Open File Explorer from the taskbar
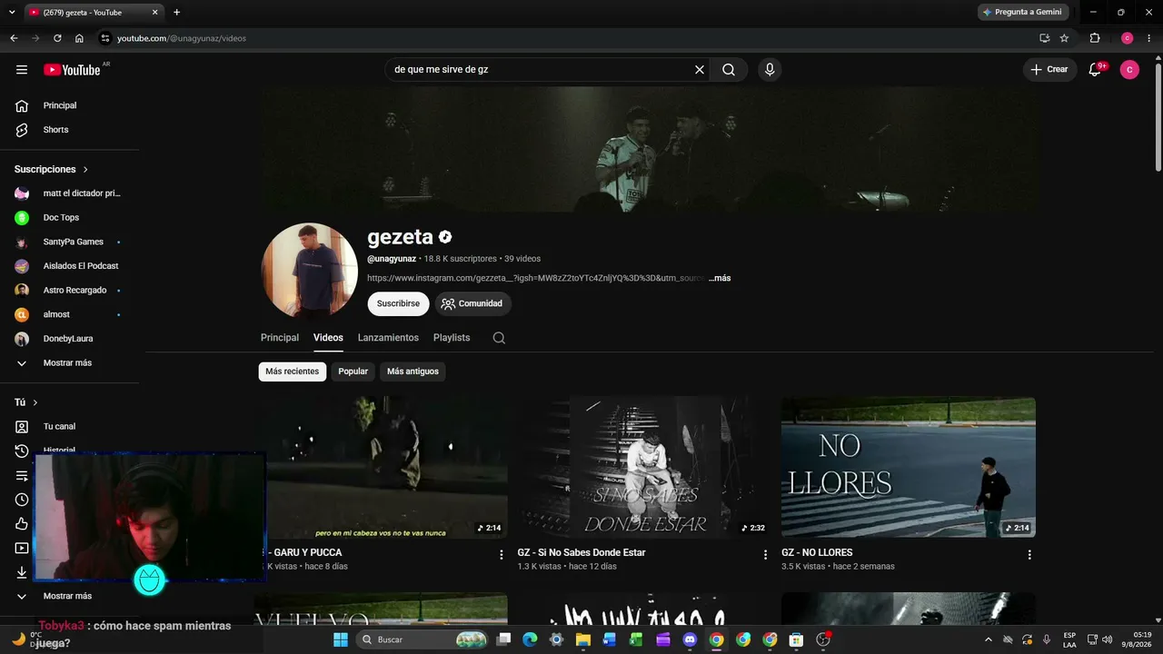The width and height of the screenshot is (1163, 654). click(582, 639)
